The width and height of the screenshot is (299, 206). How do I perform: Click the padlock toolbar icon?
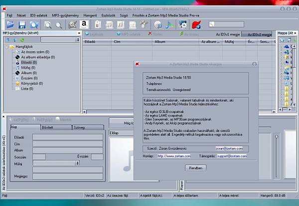98,24
